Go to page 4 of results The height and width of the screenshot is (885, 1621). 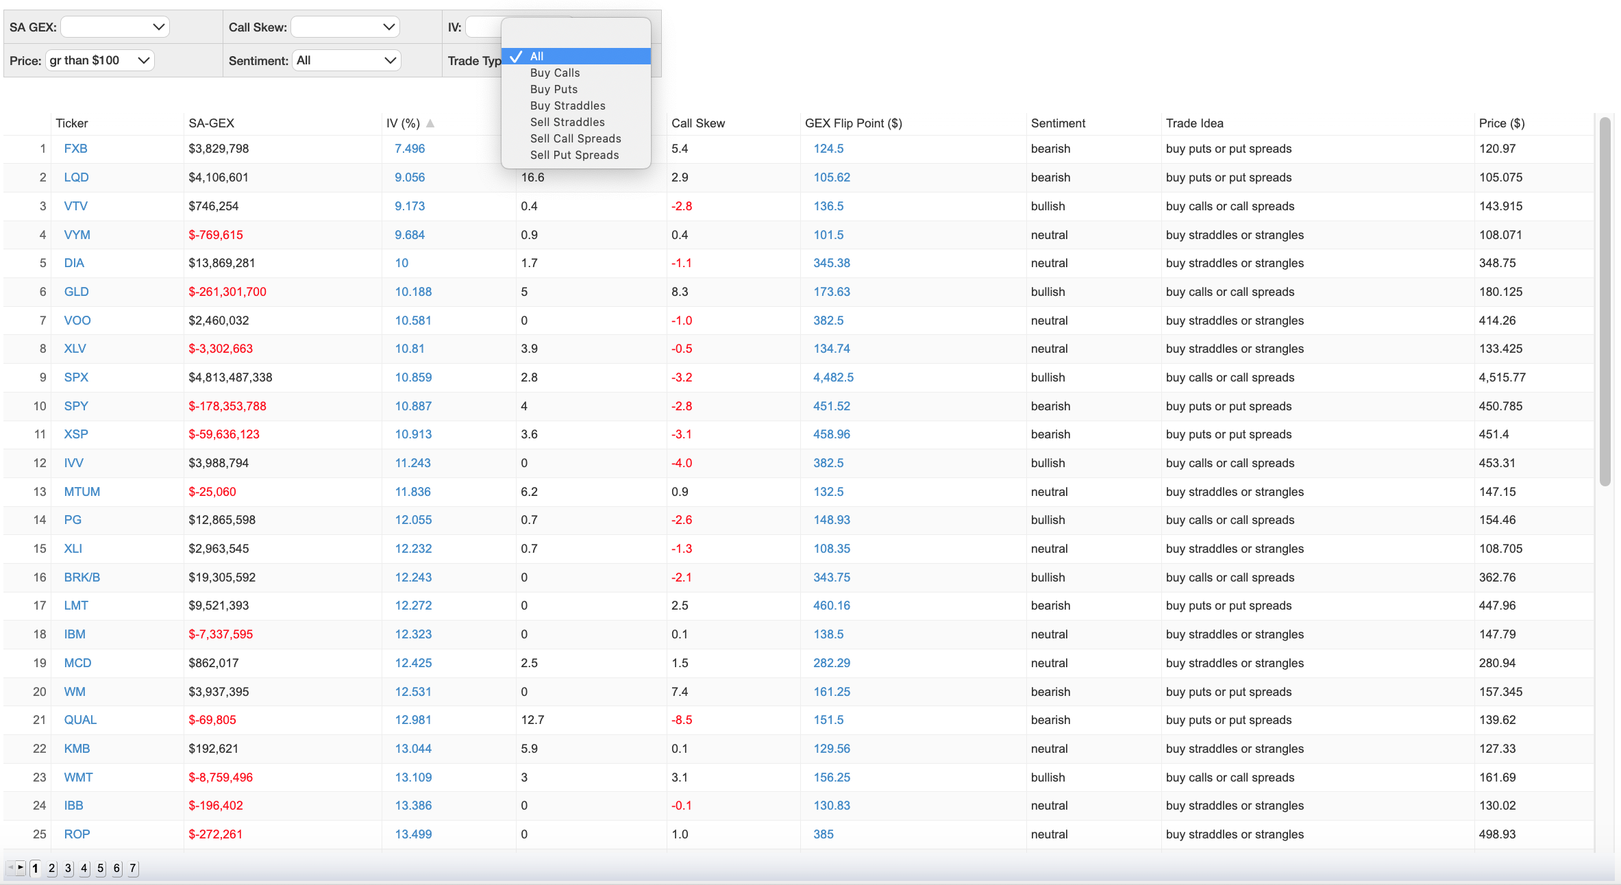[84, 869]
